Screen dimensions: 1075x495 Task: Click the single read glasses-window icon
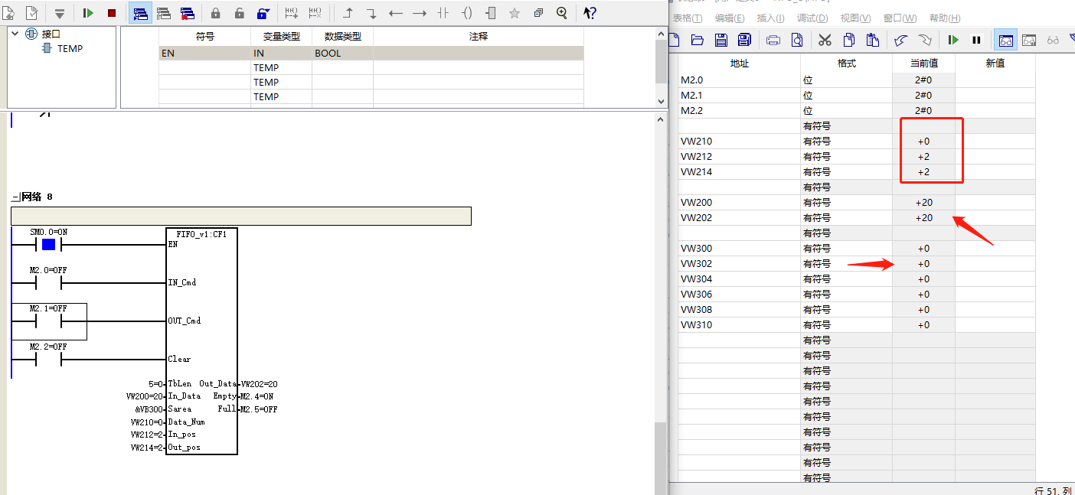[1029, 40]
